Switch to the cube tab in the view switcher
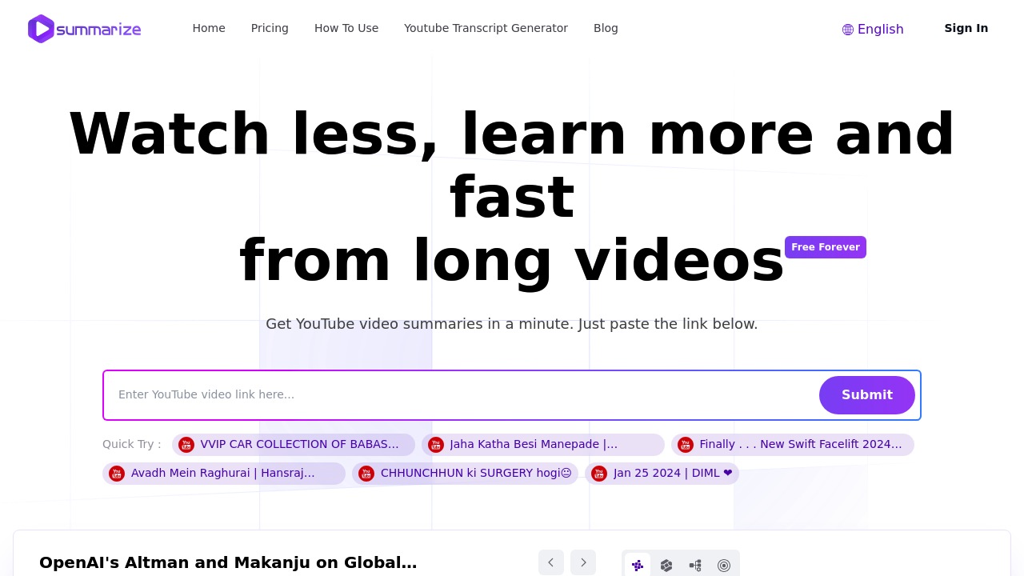Image resolution: width=1024 pixels, height=576 pixels. [x=666, y=564]
